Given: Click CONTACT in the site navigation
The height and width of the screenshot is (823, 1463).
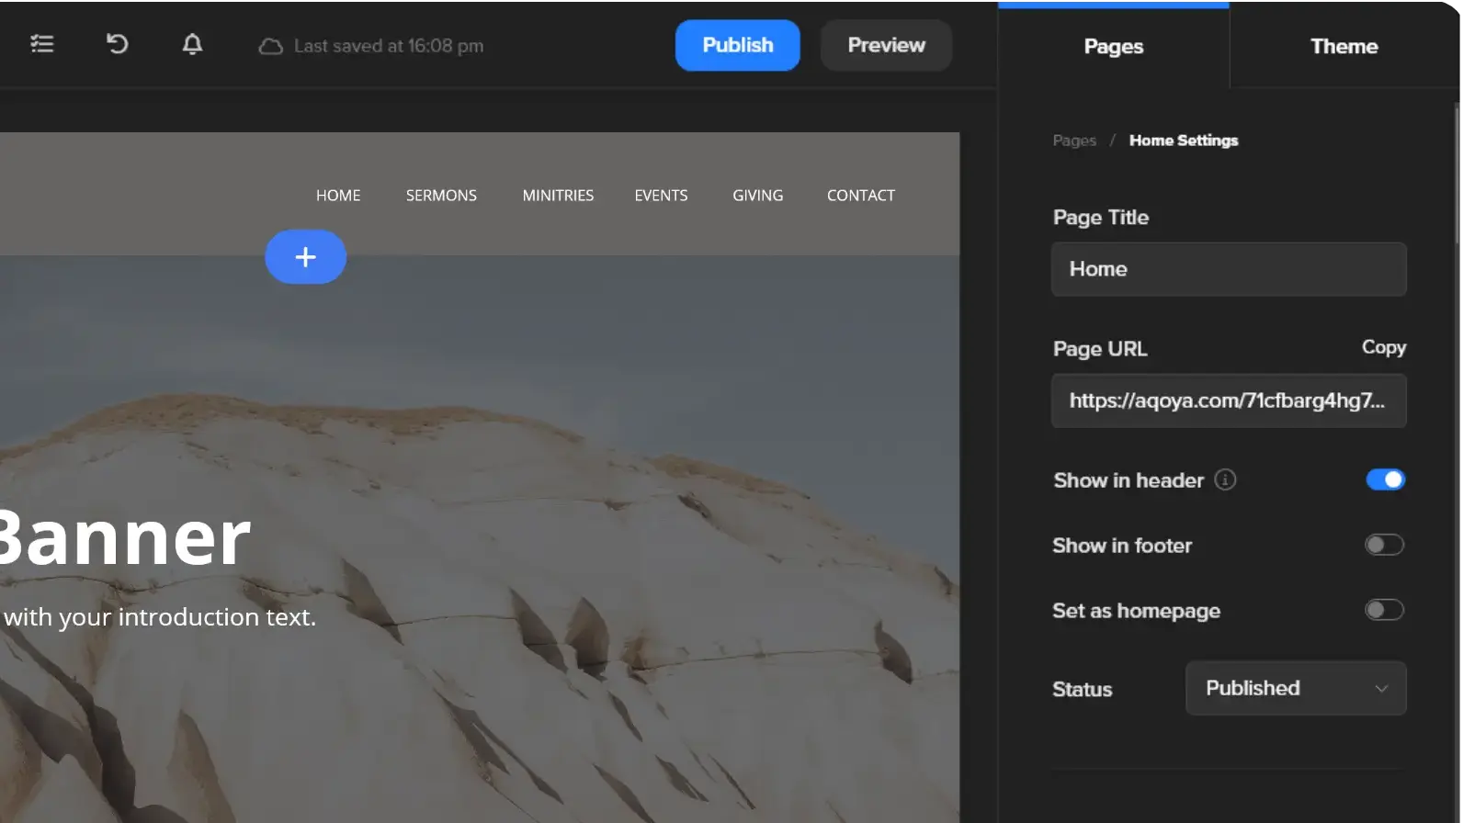Looking at the screenshot, I should pos(860,196).
